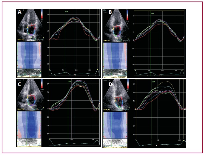Click the green AVC marker label in panel D graph
The height and width of the screenshot is (155, 205).
click(153, 82)
